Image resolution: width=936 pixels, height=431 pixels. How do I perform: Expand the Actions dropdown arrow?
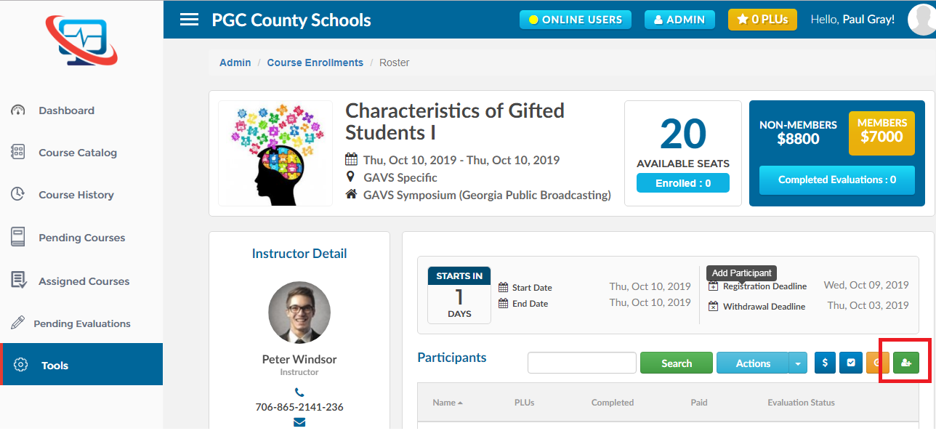[798, 363]
